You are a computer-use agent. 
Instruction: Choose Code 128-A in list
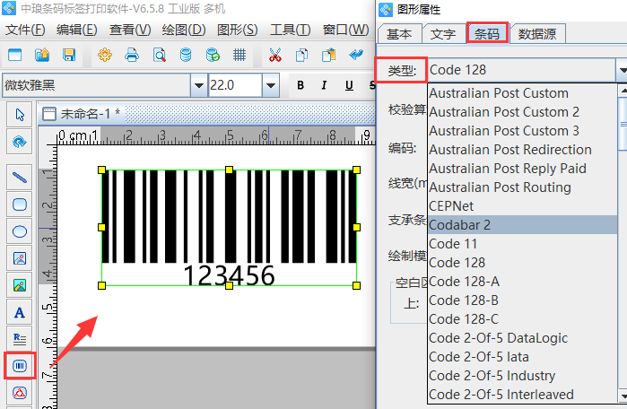click(x=522, y=282)
